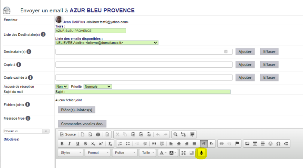Create a new page in editor

83,134
